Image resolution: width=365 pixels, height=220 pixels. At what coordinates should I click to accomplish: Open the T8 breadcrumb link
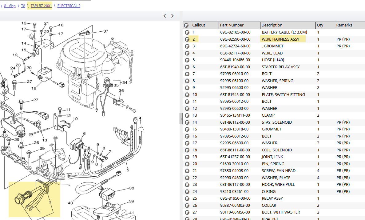point(23,6)
